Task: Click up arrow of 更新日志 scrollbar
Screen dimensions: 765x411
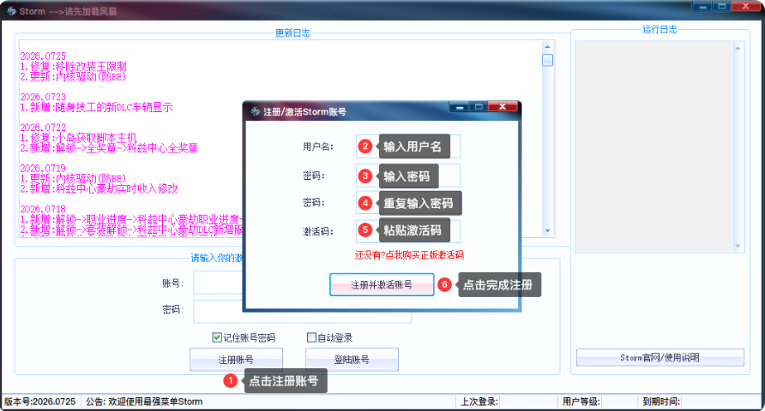Action: 547,47
